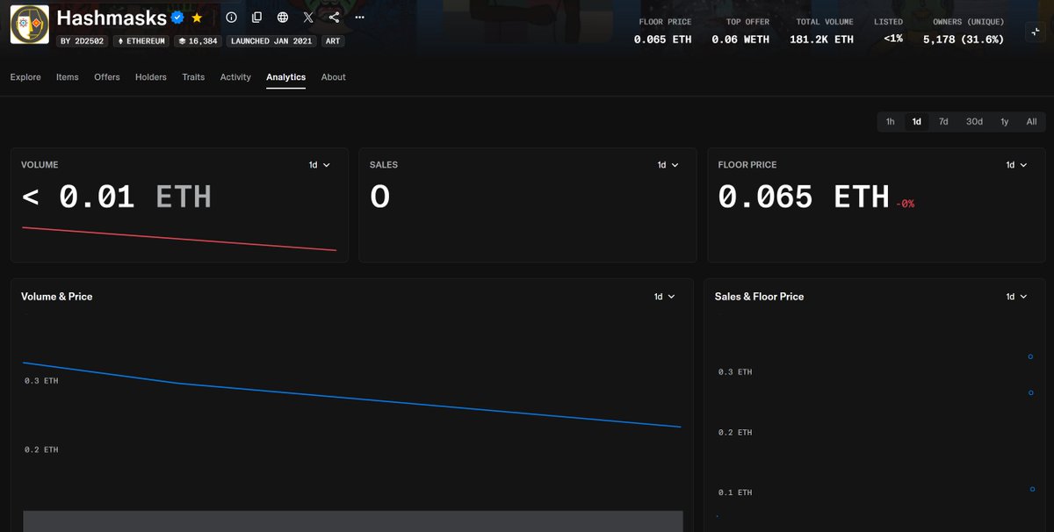Image resolution: width=1054 pixels, height=532 pixels.
Task: Click the OWNERS 5,178 (31.6%) stat
Action: [x=964, y=31]
